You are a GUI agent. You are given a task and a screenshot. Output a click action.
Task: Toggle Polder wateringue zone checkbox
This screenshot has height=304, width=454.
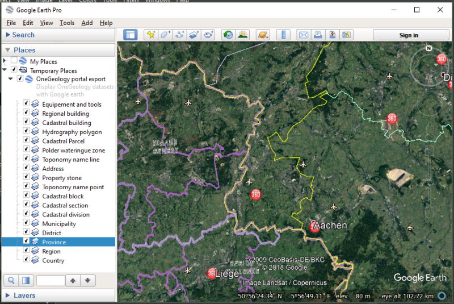coord(26,149)
